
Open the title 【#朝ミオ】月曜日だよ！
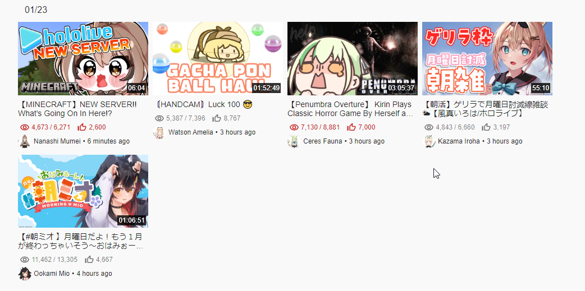coord(81,242)
